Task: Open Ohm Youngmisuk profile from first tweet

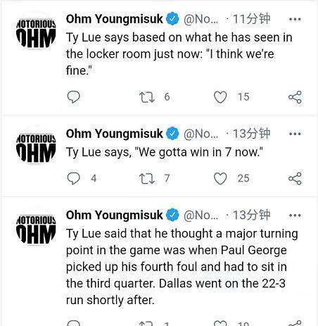Action: pyautogui.click(x=114, y=19)
